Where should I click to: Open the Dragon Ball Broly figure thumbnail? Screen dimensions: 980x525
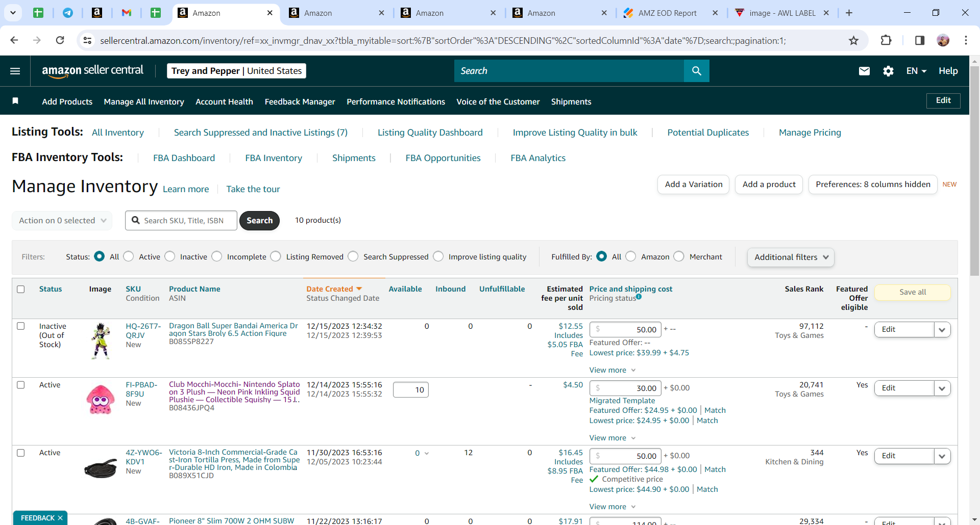pyautogui.click(x=101, y=341)
